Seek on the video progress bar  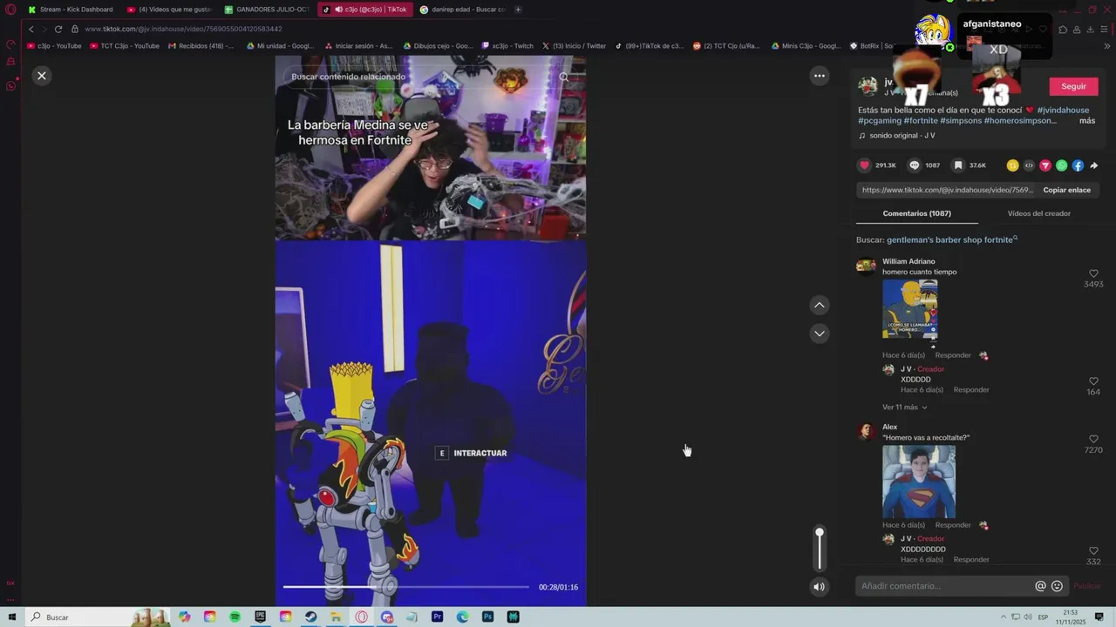(405, 587)
